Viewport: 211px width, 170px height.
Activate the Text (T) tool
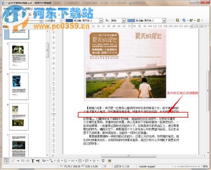pyautogui.click(x=33, y=161)
